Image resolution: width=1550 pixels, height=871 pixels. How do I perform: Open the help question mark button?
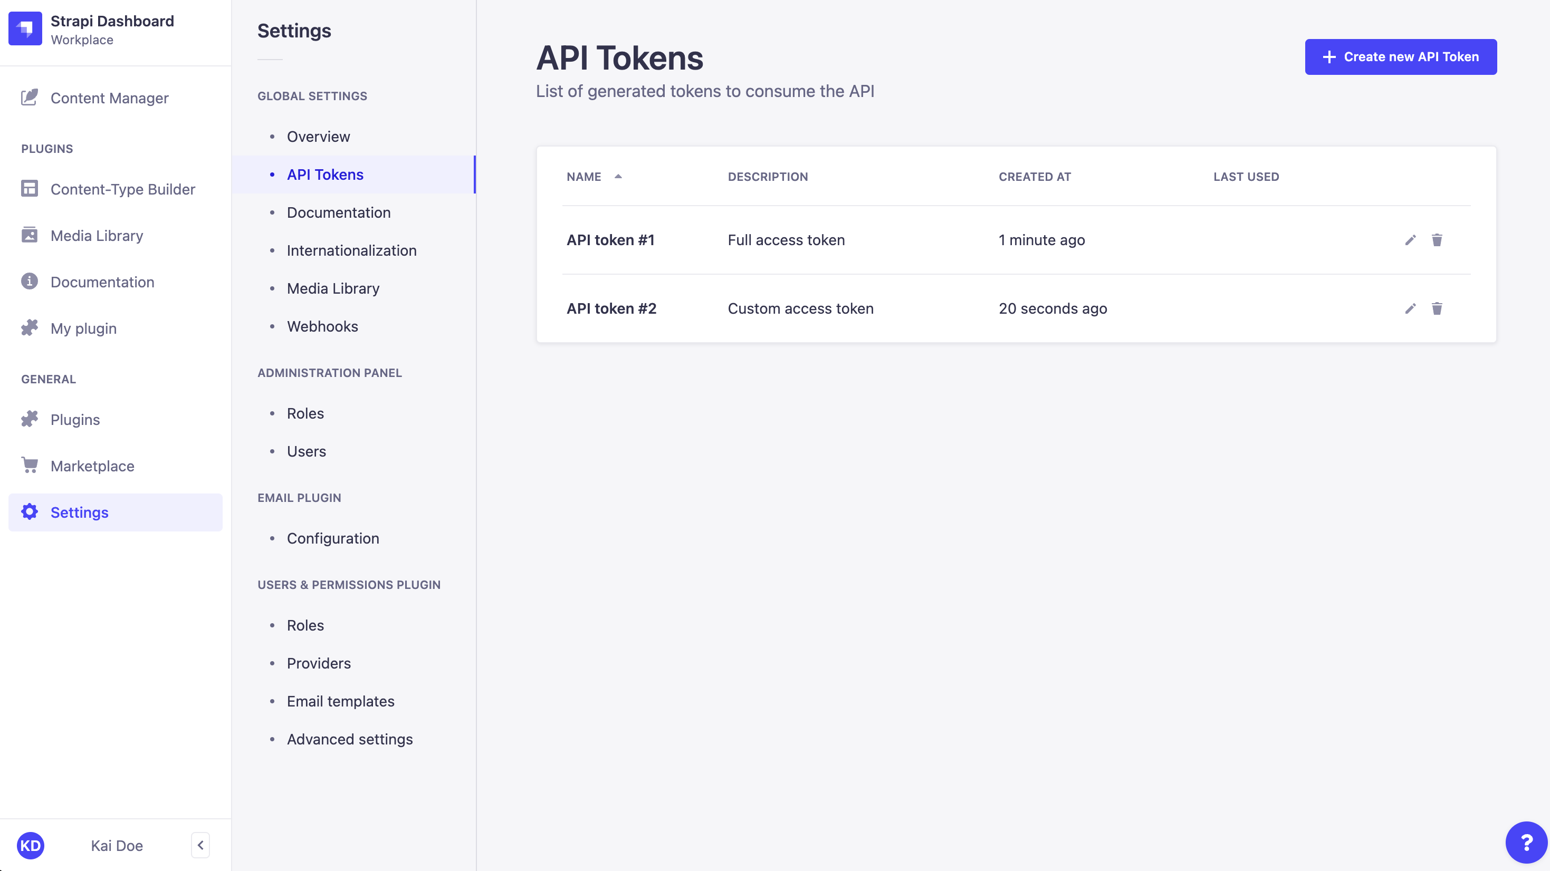tap(1527, 842)
